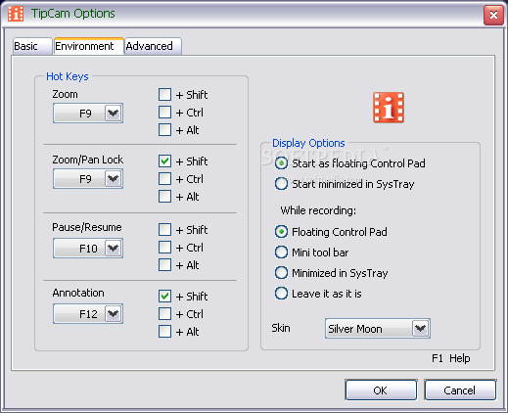Open the Advanced tab
Image resolution: width=508 pixels, height=413 pixels.
tap(153, 46)
